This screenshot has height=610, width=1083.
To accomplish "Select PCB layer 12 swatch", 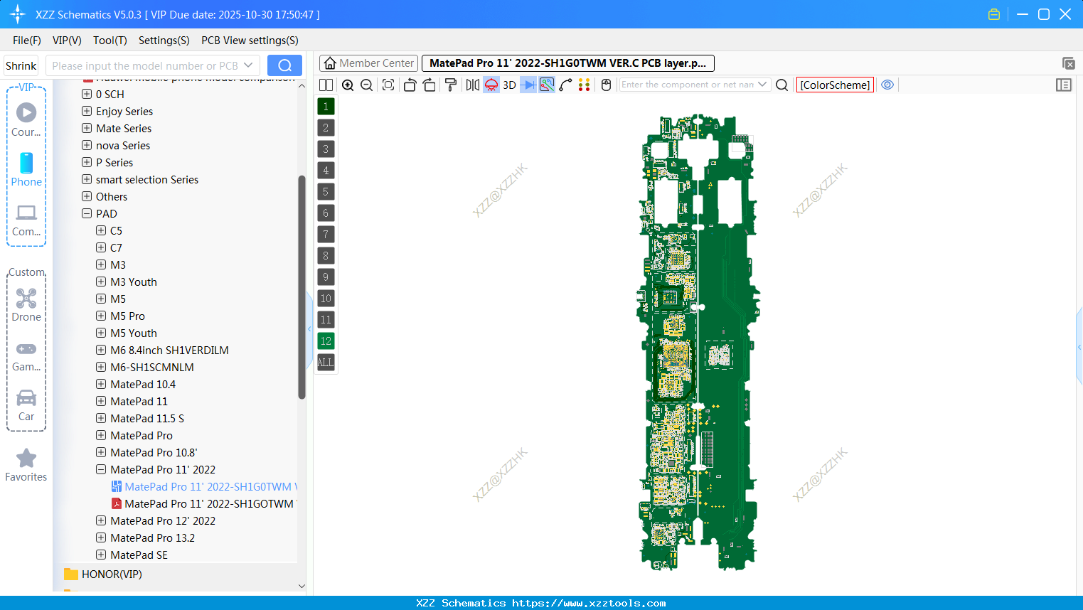I will (326, 341).
